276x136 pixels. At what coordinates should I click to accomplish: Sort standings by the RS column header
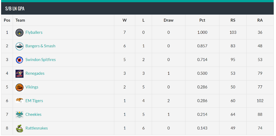pos(233,20)
